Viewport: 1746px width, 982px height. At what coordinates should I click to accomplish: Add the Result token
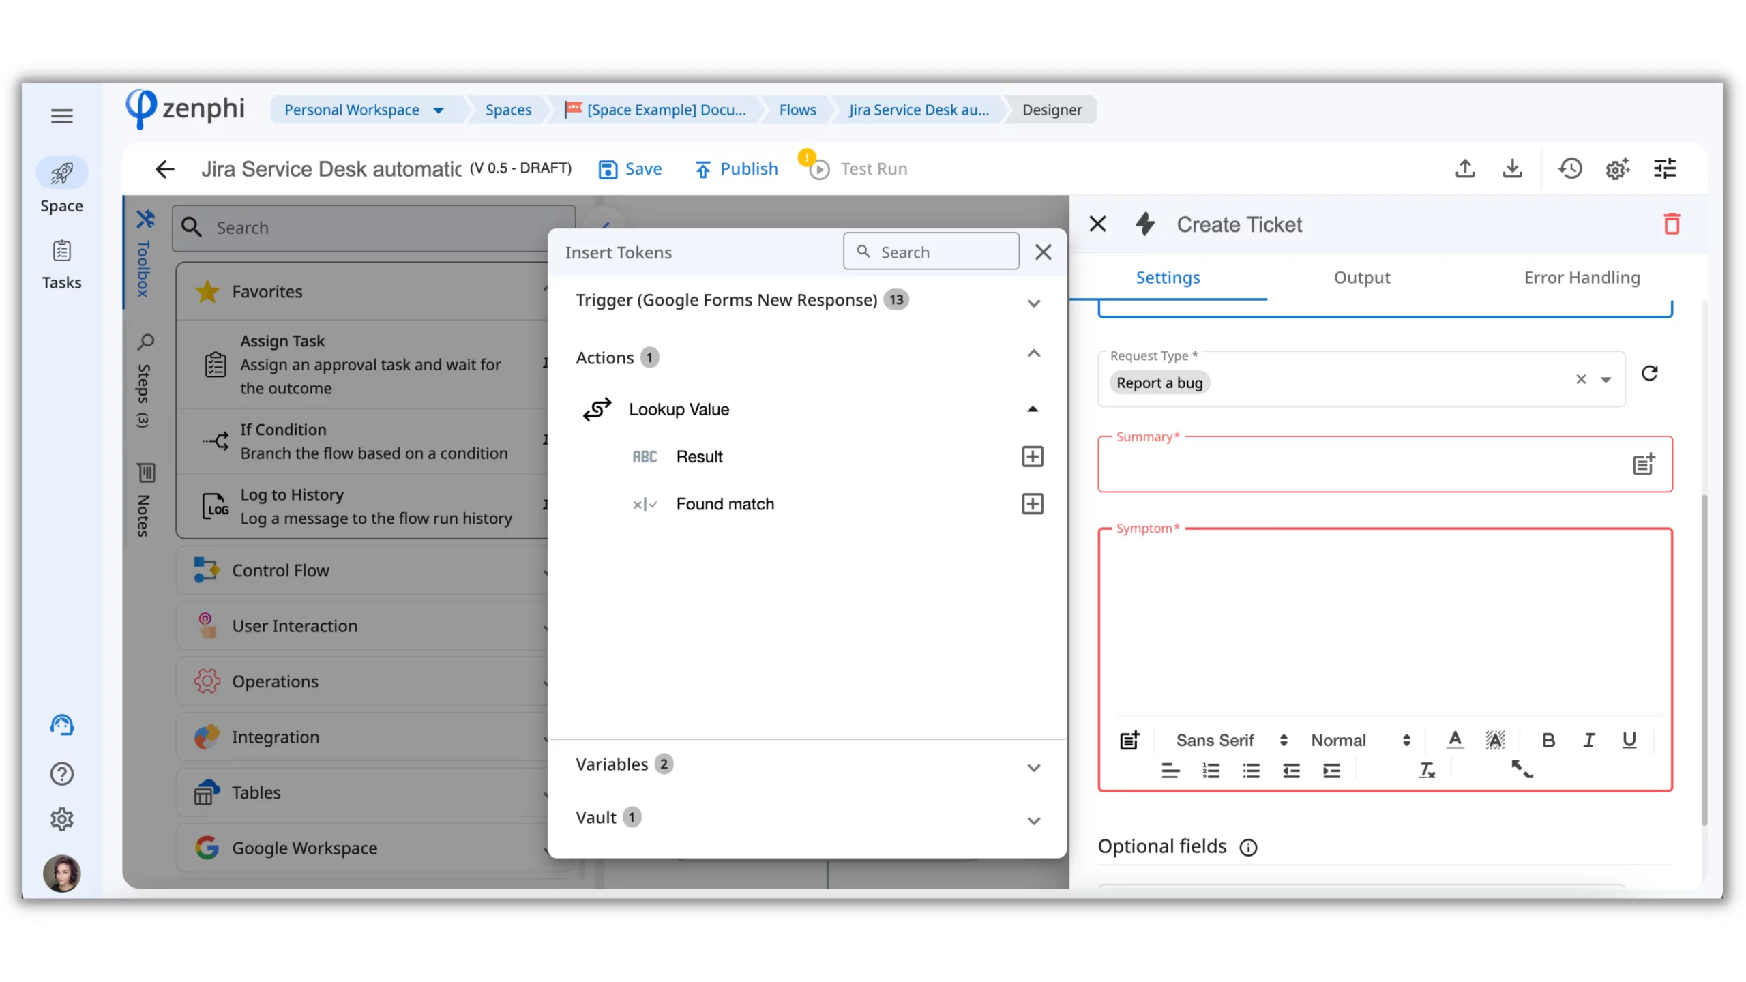pos(1032,456)
